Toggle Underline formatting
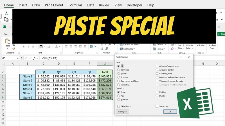Viewport: 225px width, 126px height. pyautogui.click(x=33, y=46)
